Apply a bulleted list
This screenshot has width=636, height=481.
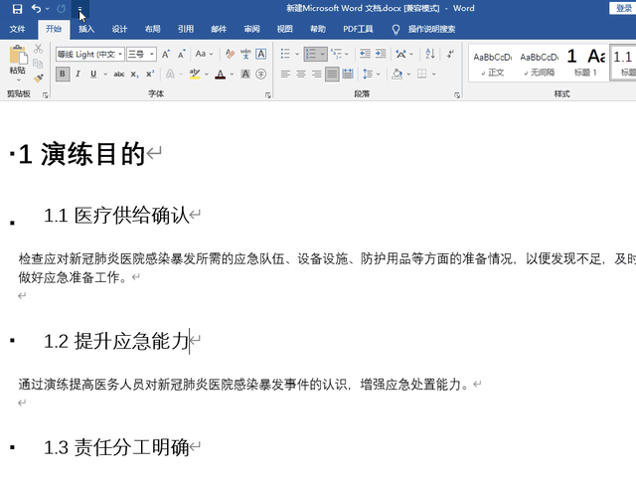pyautogui.click(x=285, y=54)
